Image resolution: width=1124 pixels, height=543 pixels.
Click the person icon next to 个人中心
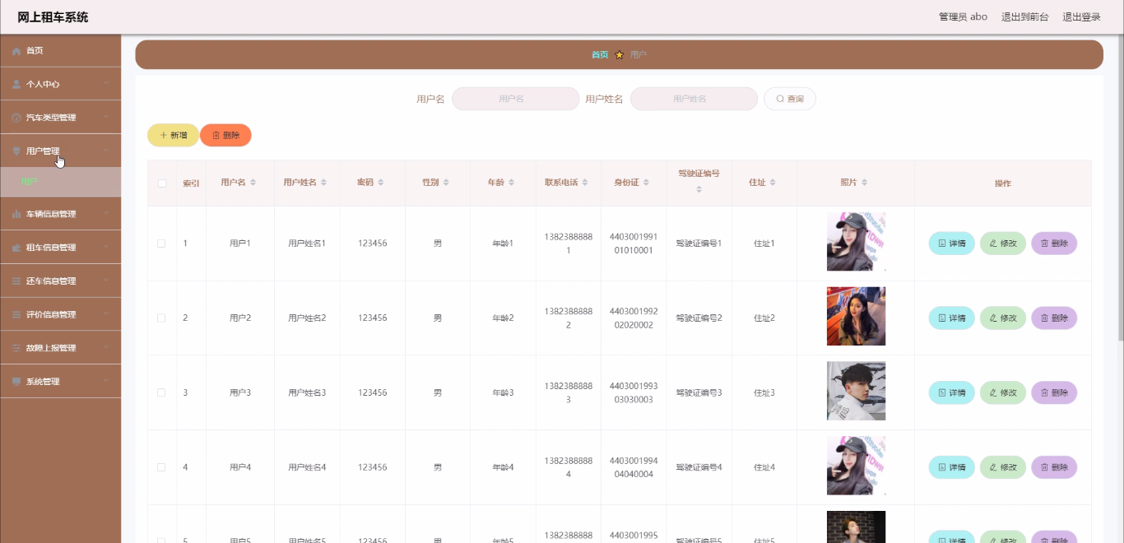16,84
